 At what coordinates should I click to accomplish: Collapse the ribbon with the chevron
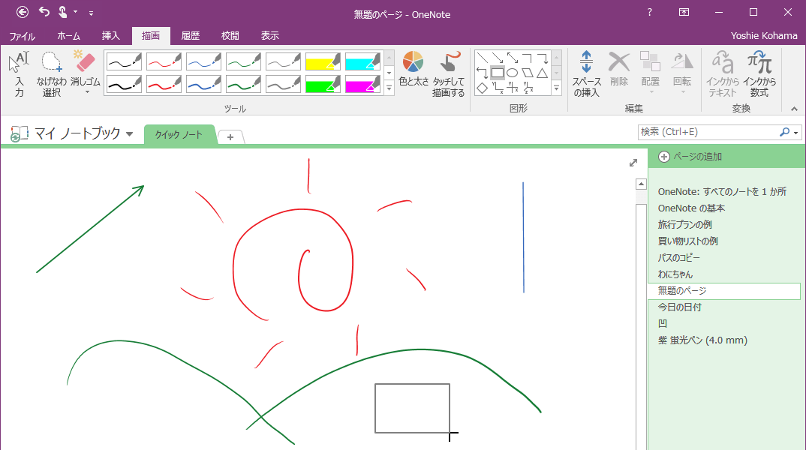point(794,109)
